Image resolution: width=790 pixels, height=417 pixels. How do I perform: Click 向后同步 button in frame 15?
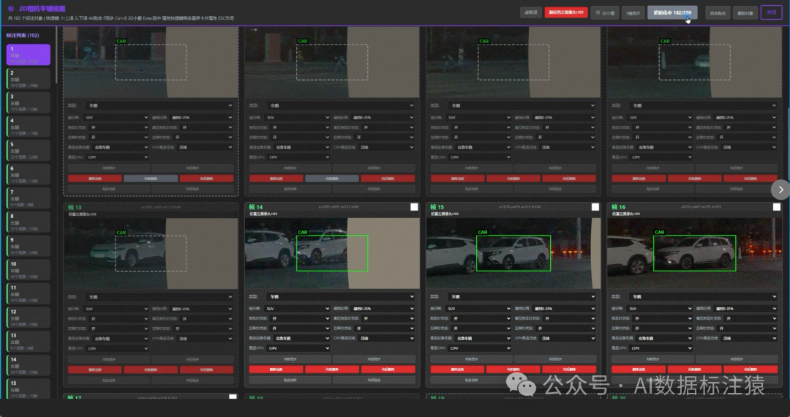point(554,359)
